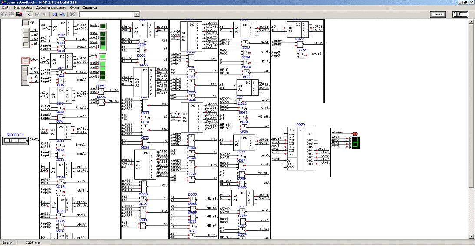Open the Справка menu
This screenshot has height=246, width=475.
89,8
